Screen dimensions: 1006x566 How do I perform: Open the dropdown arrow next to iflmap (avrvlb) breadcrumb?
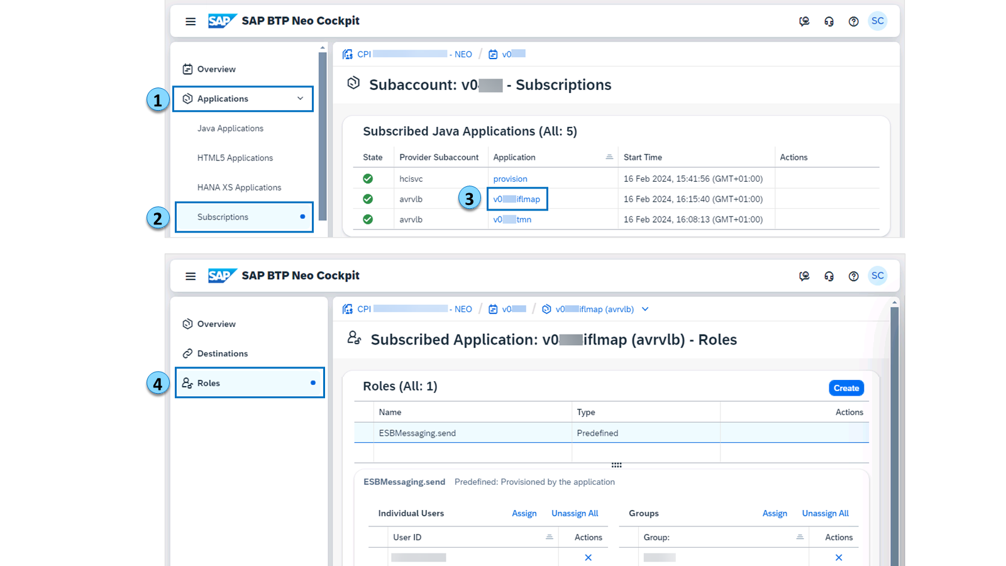tap(645, 309)
